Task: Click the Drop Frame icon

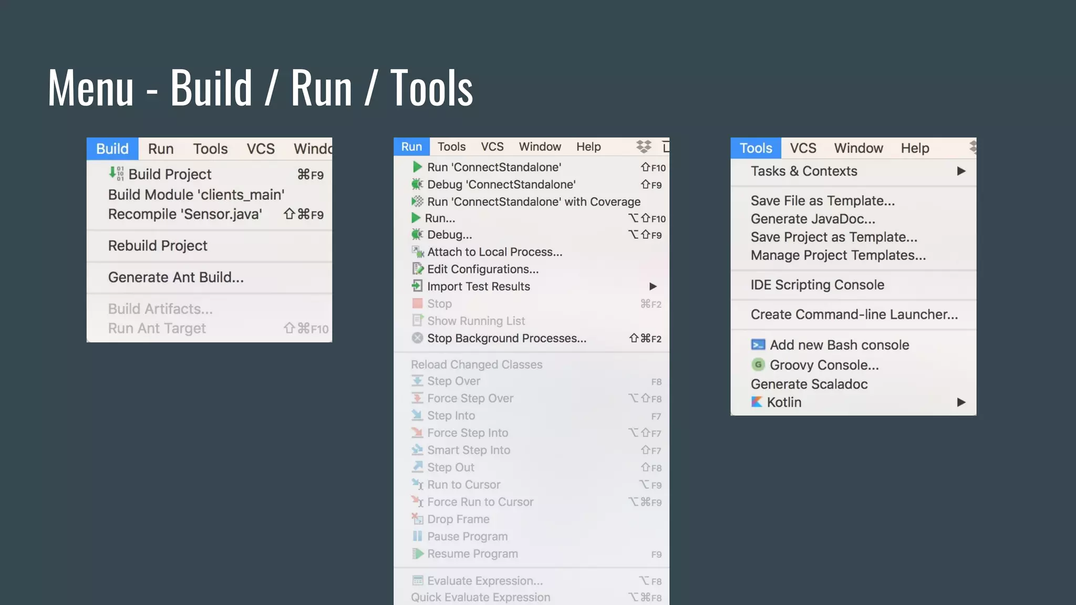Action: coord(417,519)
